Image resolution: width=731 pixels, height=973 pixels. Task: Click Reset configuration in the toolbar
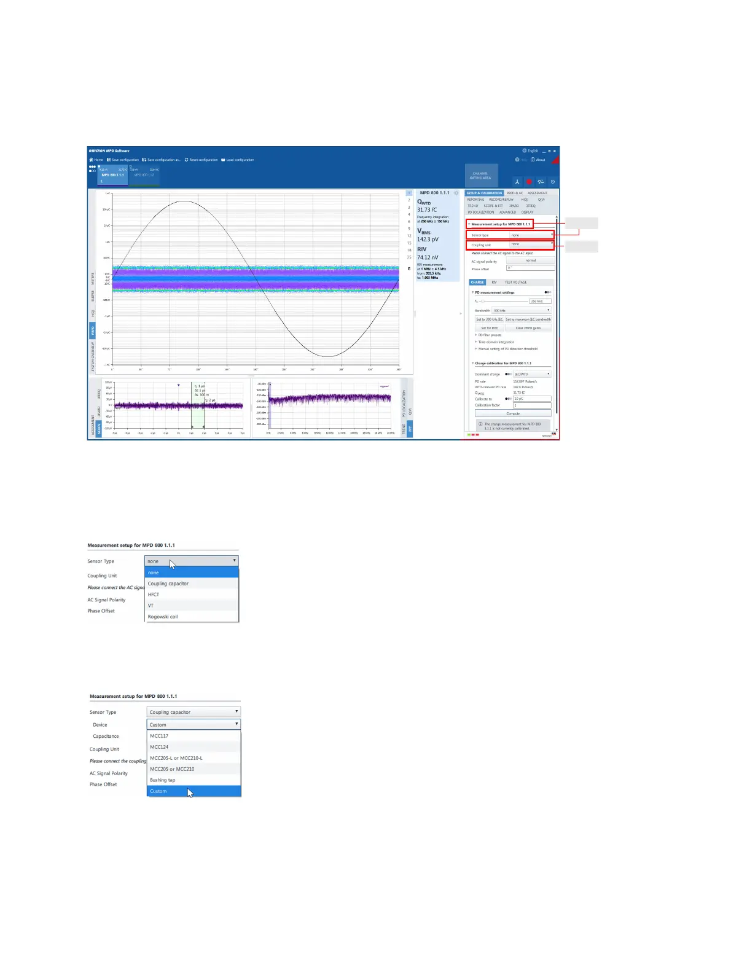(201, 160)
